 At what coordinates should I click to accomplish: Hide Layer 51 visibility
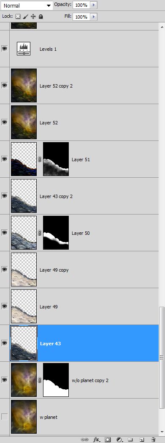5,159
